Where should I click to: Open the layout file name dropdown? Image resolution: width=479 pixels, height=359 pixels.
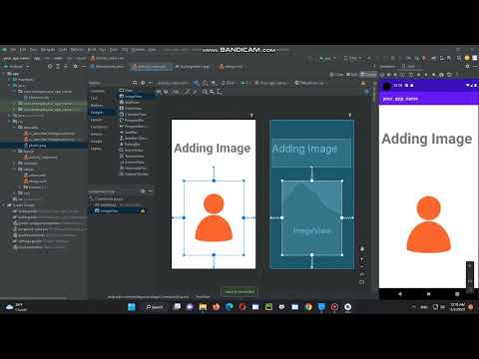pos(173,83)
